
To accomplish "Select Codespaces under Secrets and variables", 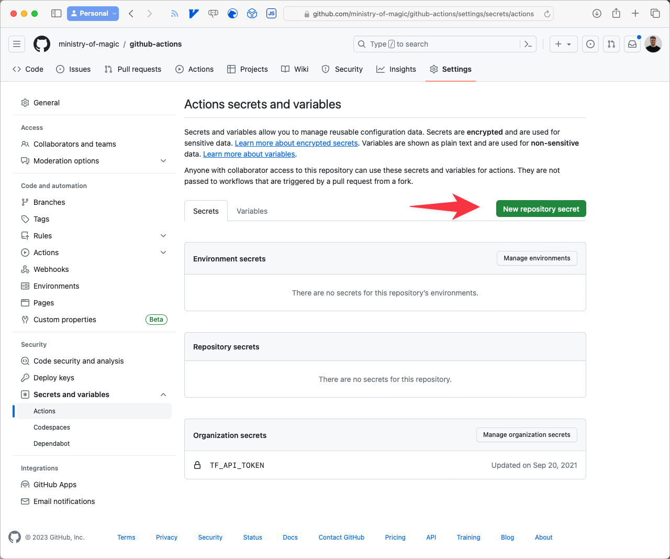I will [x=94, y=428].
